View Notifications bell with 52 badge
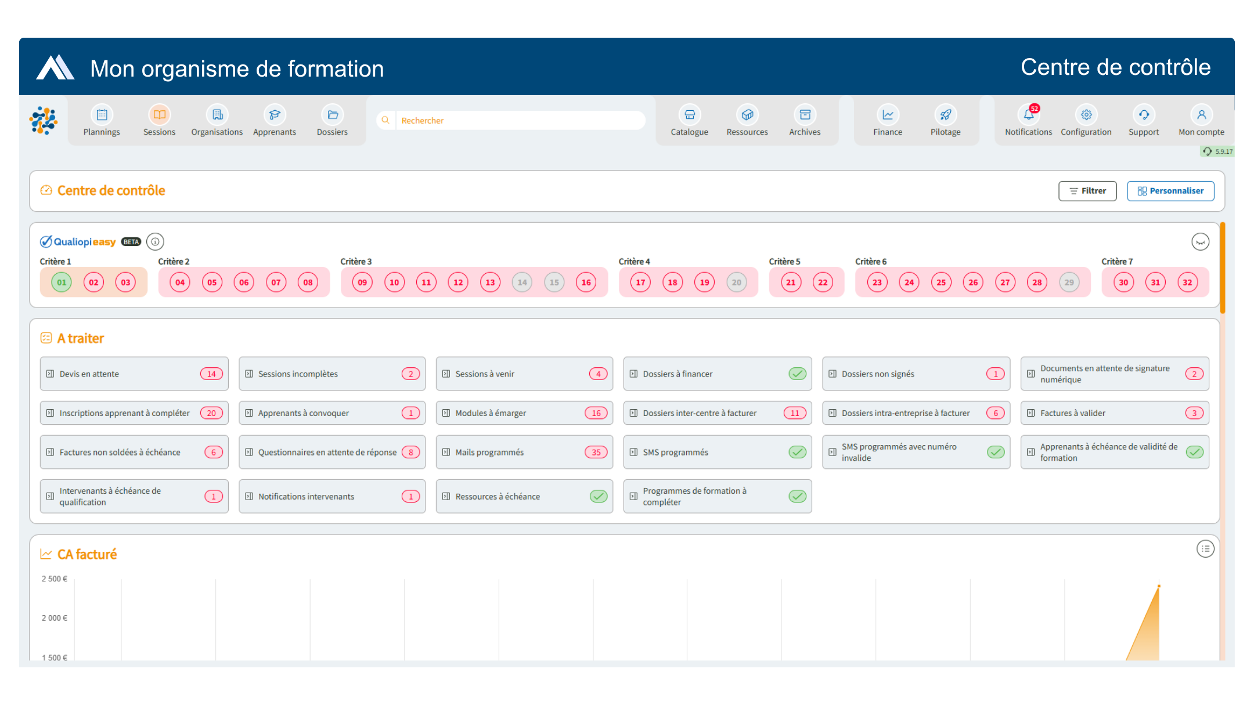Image resolution: width=1254 pixels, height=705 pixels. tap(1028, 121)
